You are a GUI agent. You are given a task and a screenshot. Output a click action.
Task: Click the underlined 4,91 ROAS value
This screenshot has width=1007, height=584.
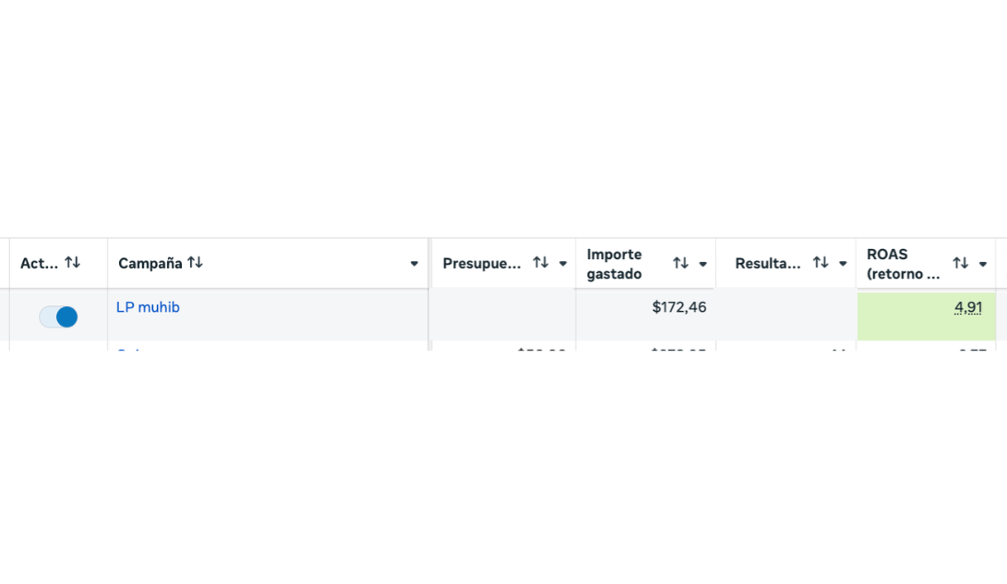pyautogui.click(x=968, y=307)
